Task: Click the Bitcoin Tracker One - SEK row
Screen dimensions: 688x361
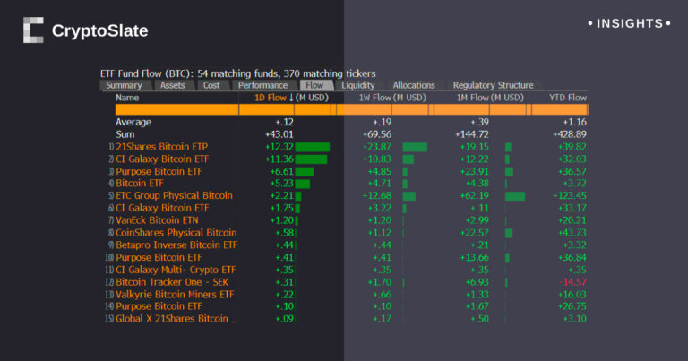Action: (x=173, y=281)
